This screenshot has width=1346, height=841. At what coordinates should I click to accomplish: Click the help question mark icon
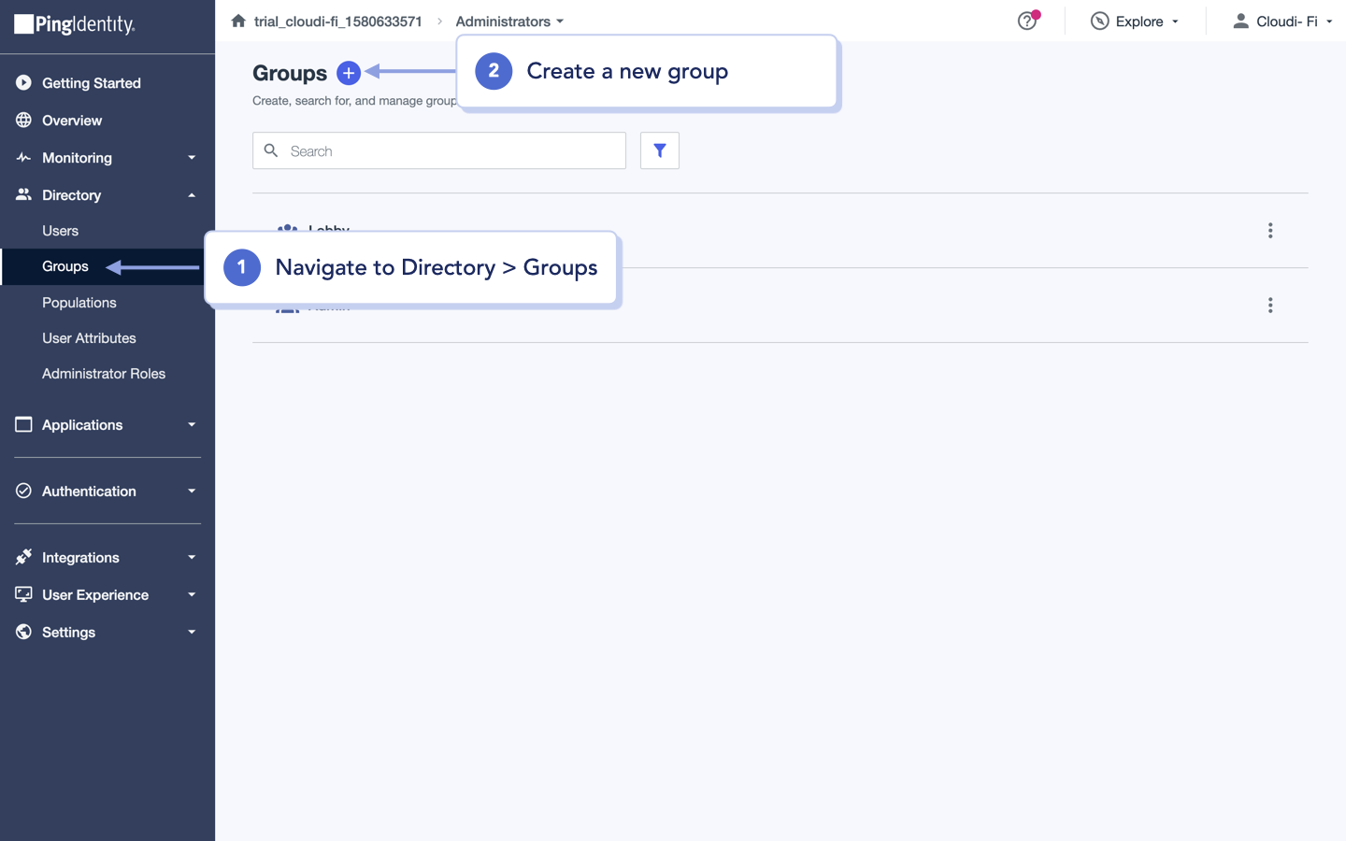pos(1026,21)
